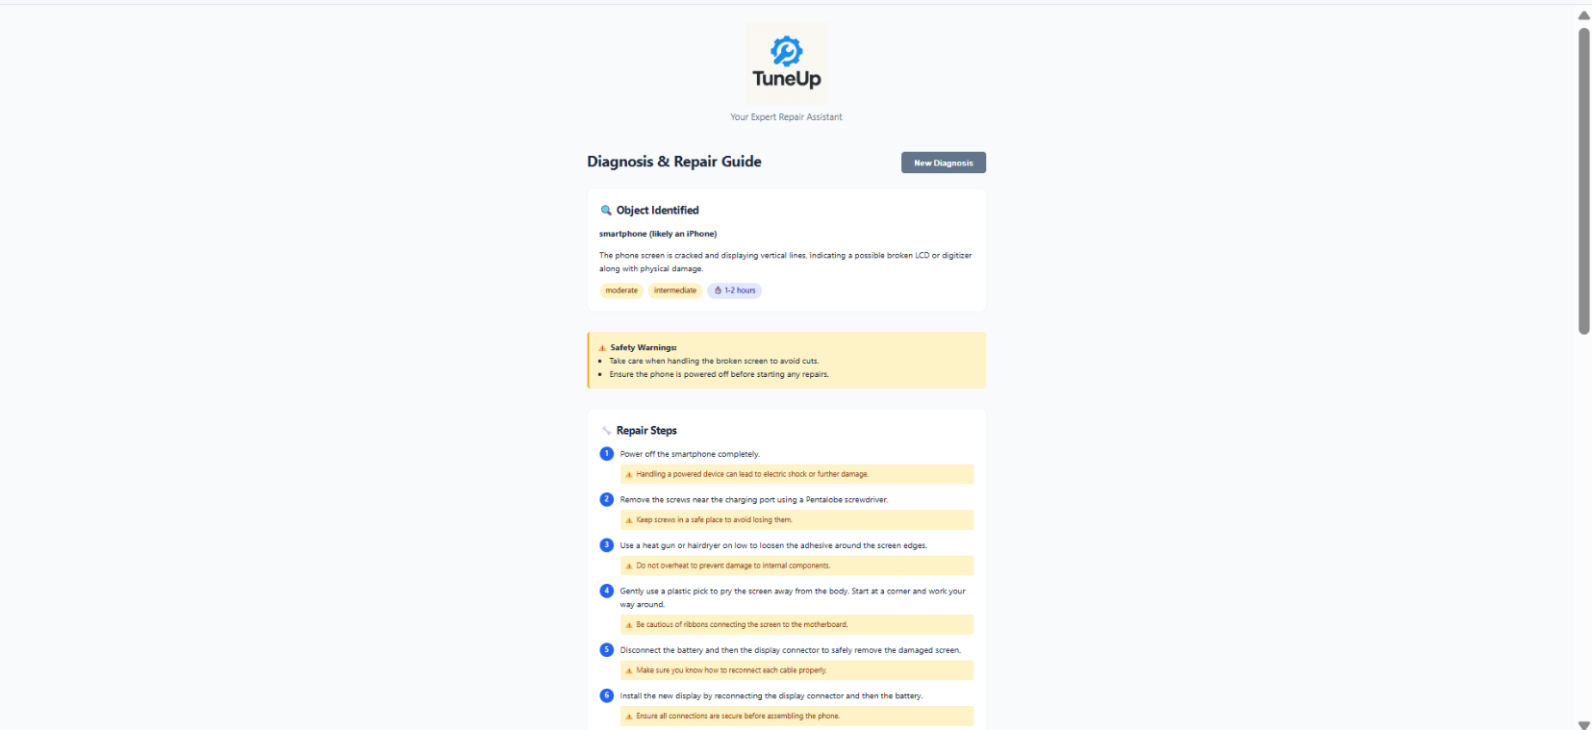Click the step 1 number badge
1592x730 pixels.
(606, 454)
